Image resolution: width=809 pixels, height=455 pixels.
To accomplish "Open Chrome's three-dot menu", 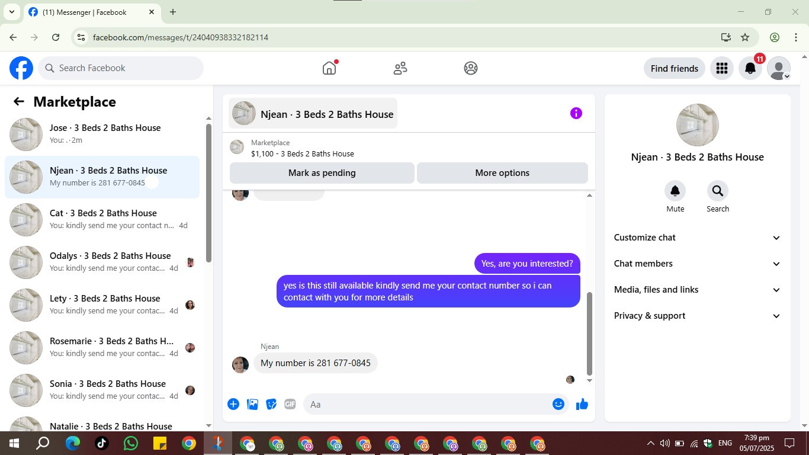I will click(x=796, y=37).
